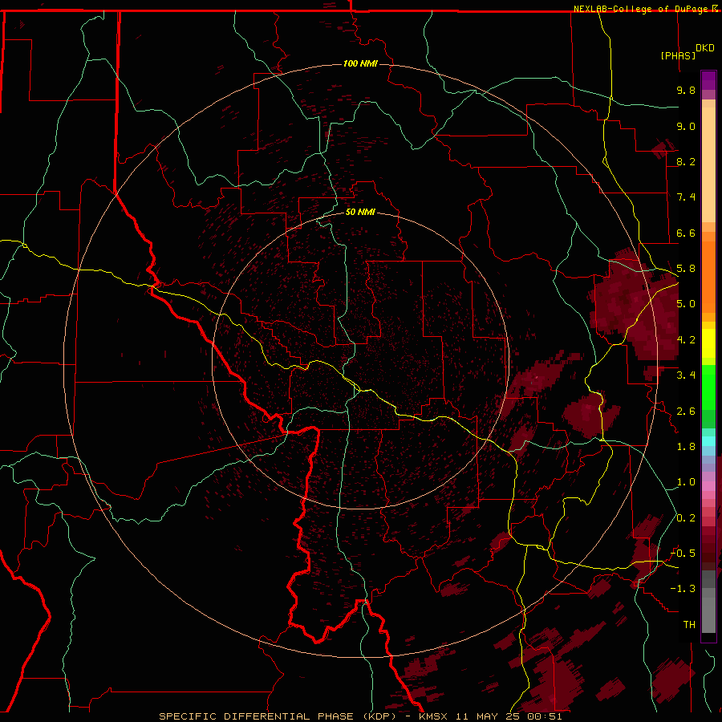722x722 pixels.
Task: Click the yellow segment of color bar
Action: [x=708, y=343]
